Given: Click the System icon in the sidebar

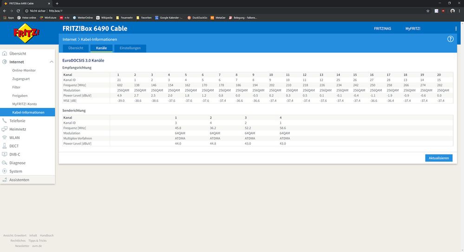Looking at the screenshot, I should 5,171.
